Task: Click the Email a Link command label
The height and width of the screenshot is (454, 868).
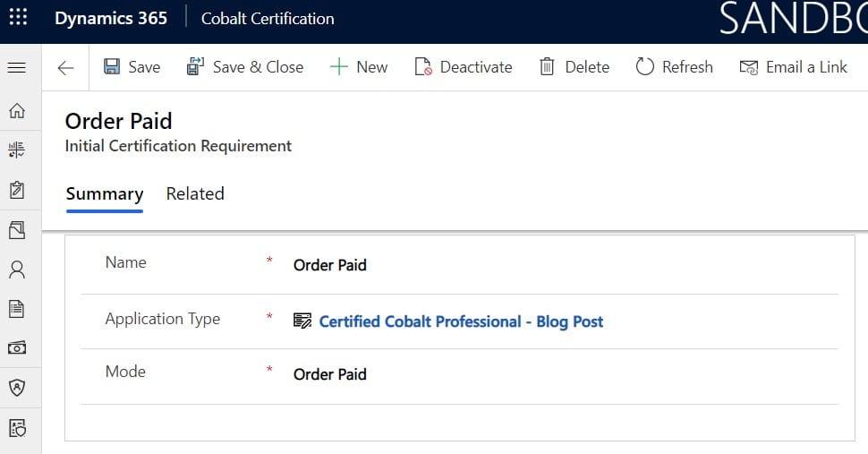Action: click(806, 67)
